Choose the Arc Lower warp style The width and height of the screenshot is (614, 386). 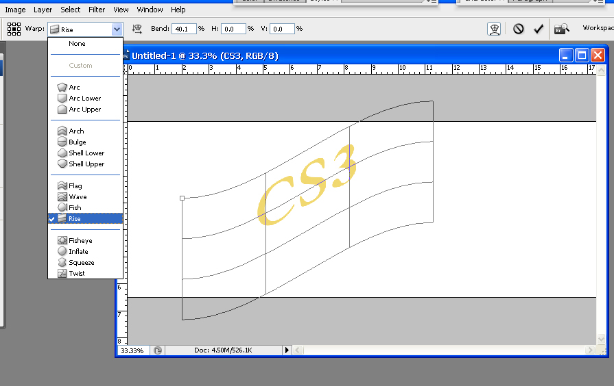tap(85, 98)
